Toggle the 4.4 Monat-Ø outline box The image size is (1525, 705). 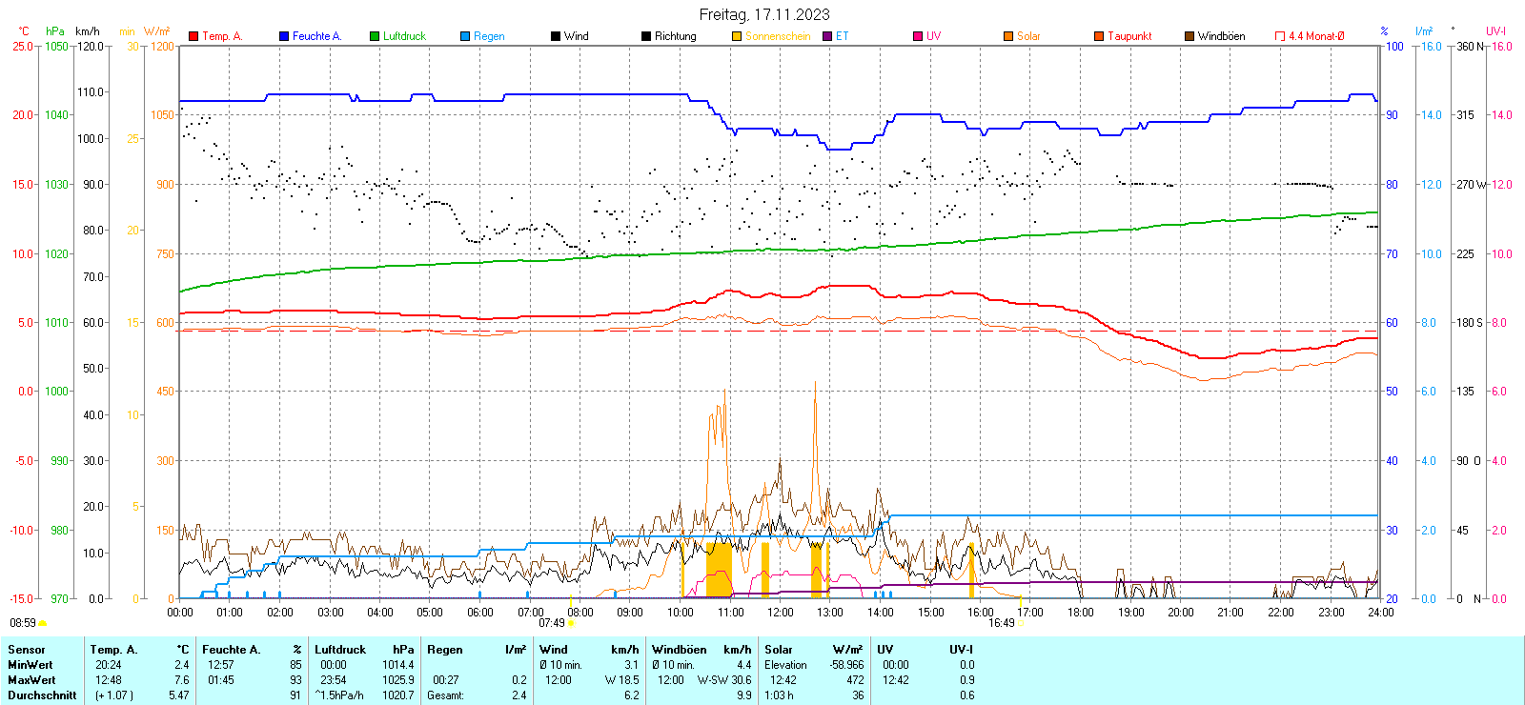[1280, 36]
